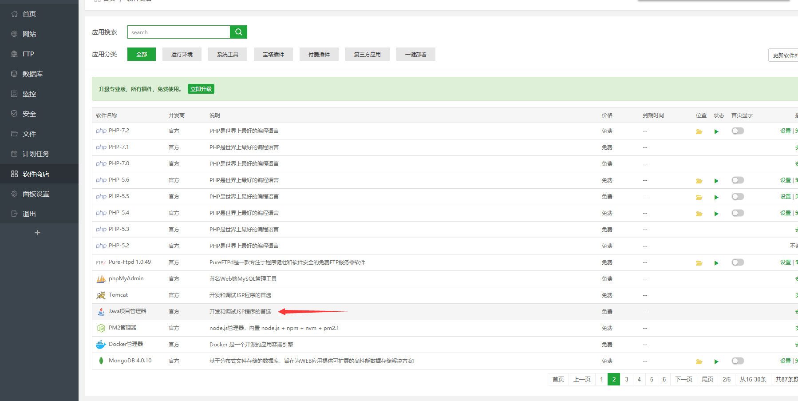Jump to 尾页 last page
798x401 pixels.
coord(707,379)
